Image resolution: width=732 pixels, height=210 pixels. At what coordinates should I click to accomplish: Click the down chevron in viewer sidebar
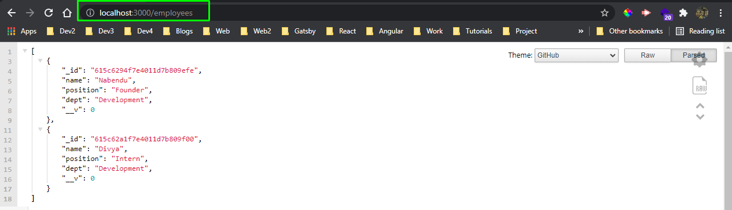(x=700, y=117)
